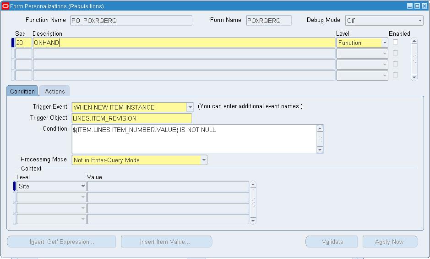Select the record indicator for Seq 20 row
This screenshot has height=259, width=430.
[13, 43]
